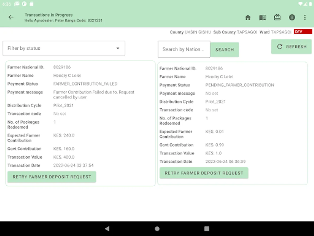The width and height of the screenshot is (314, 236).
Task: Select PENDING_FARMER_CONTRIBUTION payment status text
Action: pos(240,85)
